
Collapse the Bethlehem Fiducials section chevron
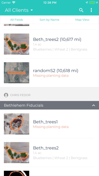point(93,105)
